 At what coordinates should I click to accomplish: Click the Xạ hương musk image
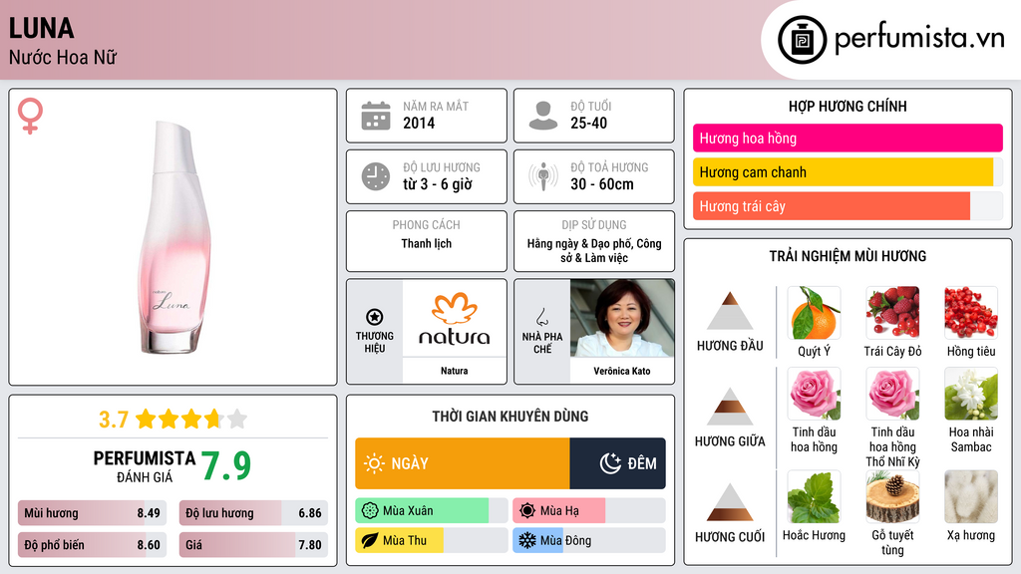point(971,497)
